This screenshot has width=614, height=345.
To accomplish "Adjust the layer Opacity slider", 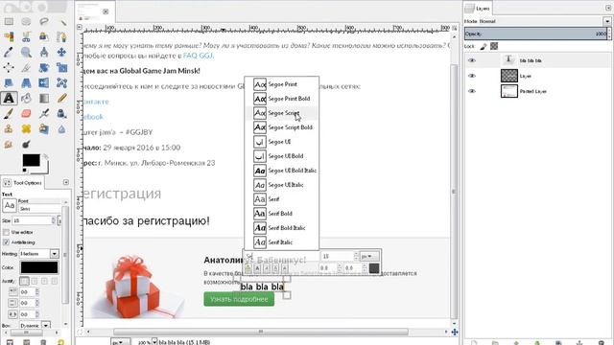I will point(535,34).
